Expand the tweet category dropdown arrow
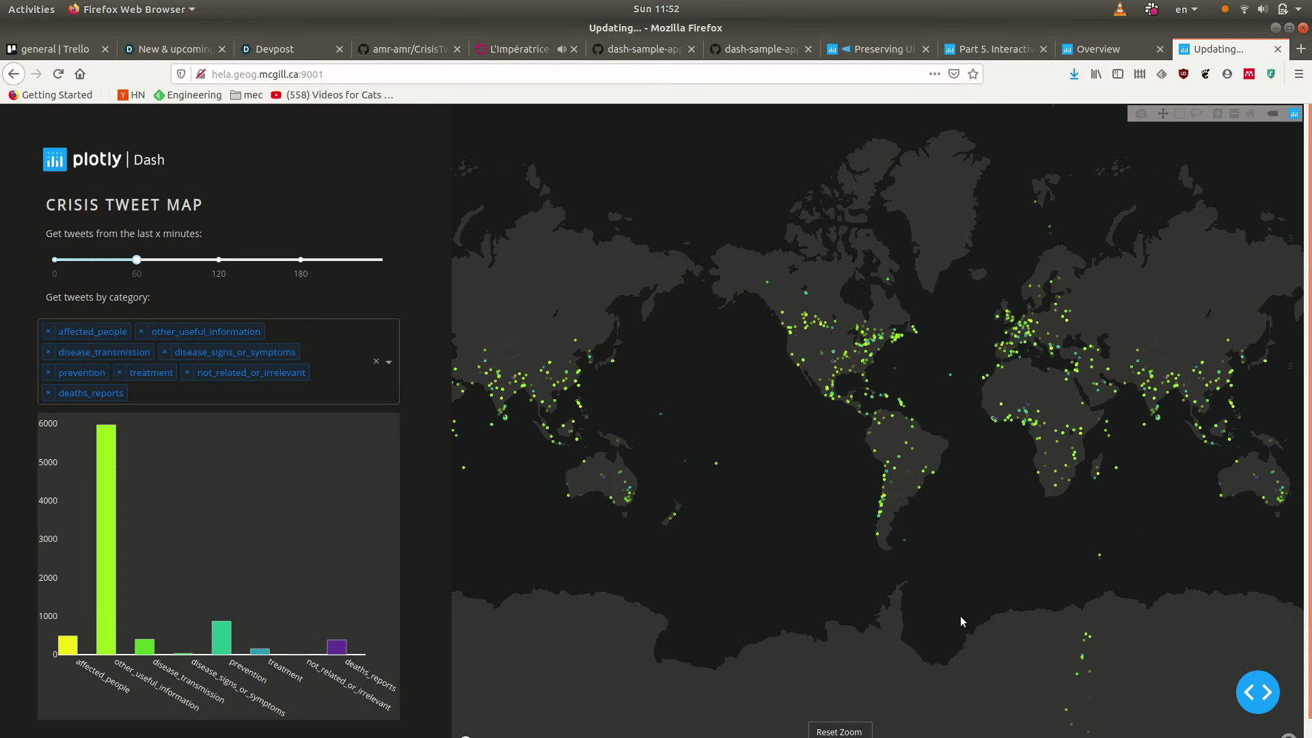Screen dimensions: 1312x738 click(388, 362)
